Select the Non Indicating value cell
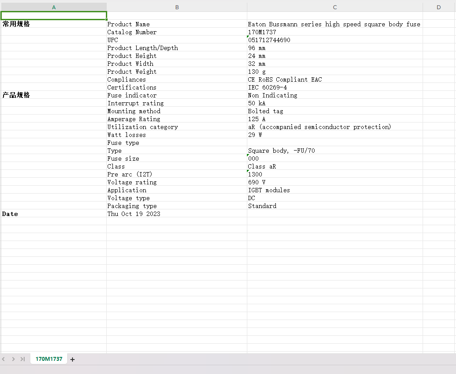 click(335, 95)
